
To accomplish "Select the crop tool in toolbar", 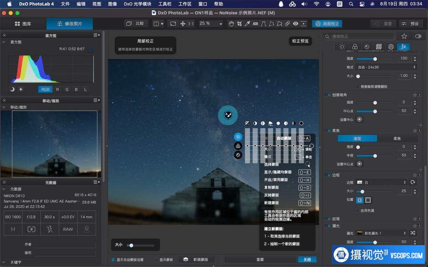I will click(x=239, y=24).
